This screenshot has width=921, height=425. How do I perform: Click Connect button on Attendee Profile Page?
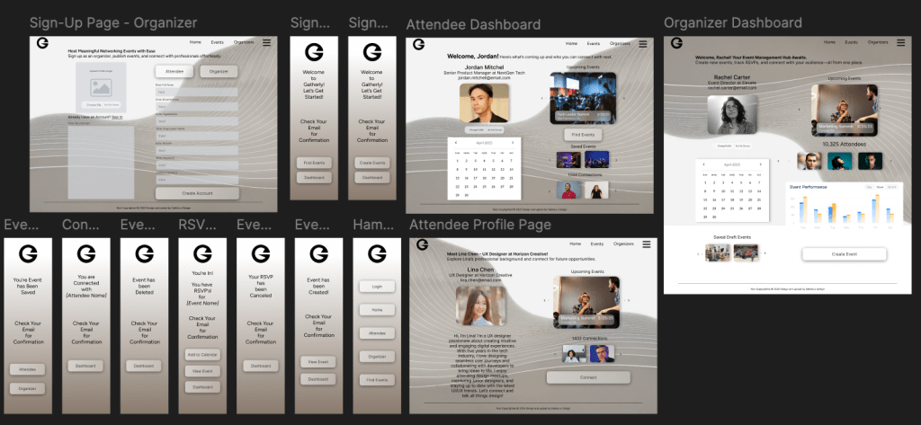(x=587, y=377)
